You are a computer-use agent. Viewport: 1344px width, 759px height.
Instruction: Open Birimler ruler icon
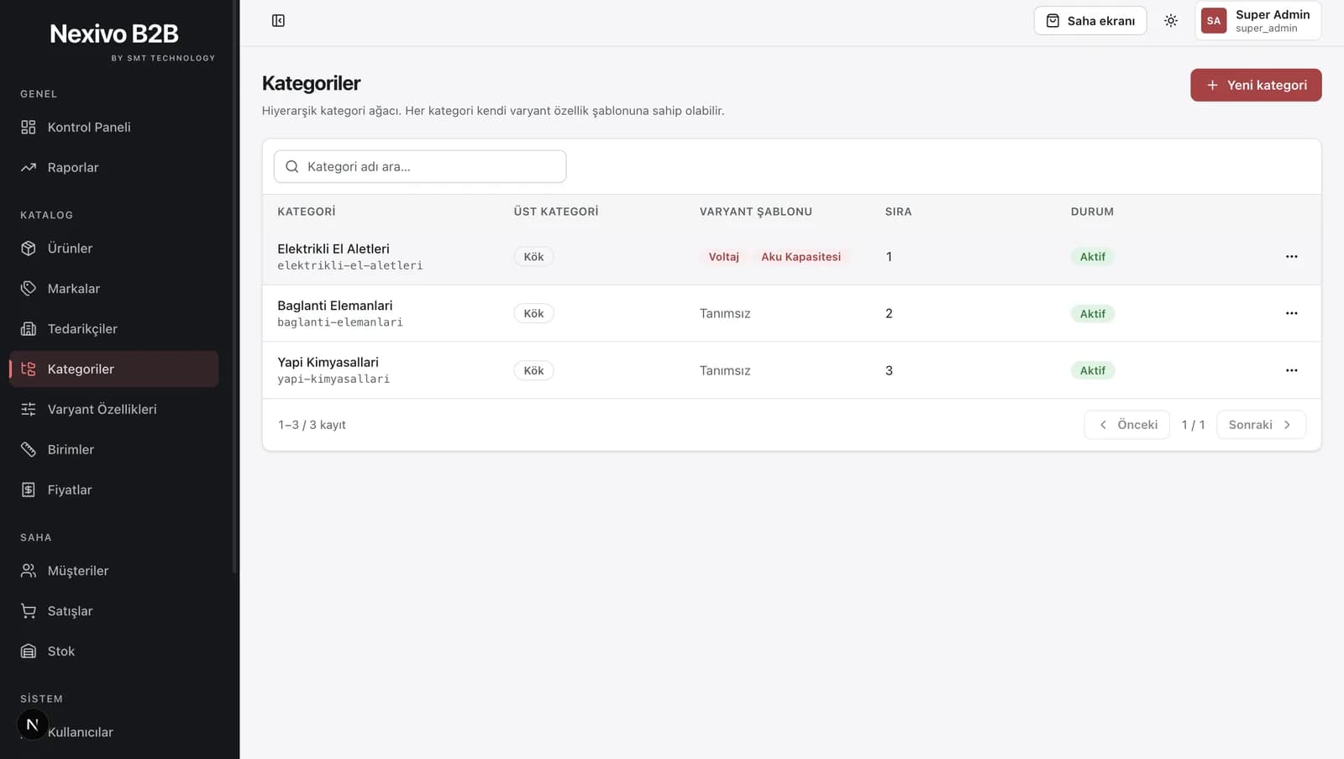29,449
